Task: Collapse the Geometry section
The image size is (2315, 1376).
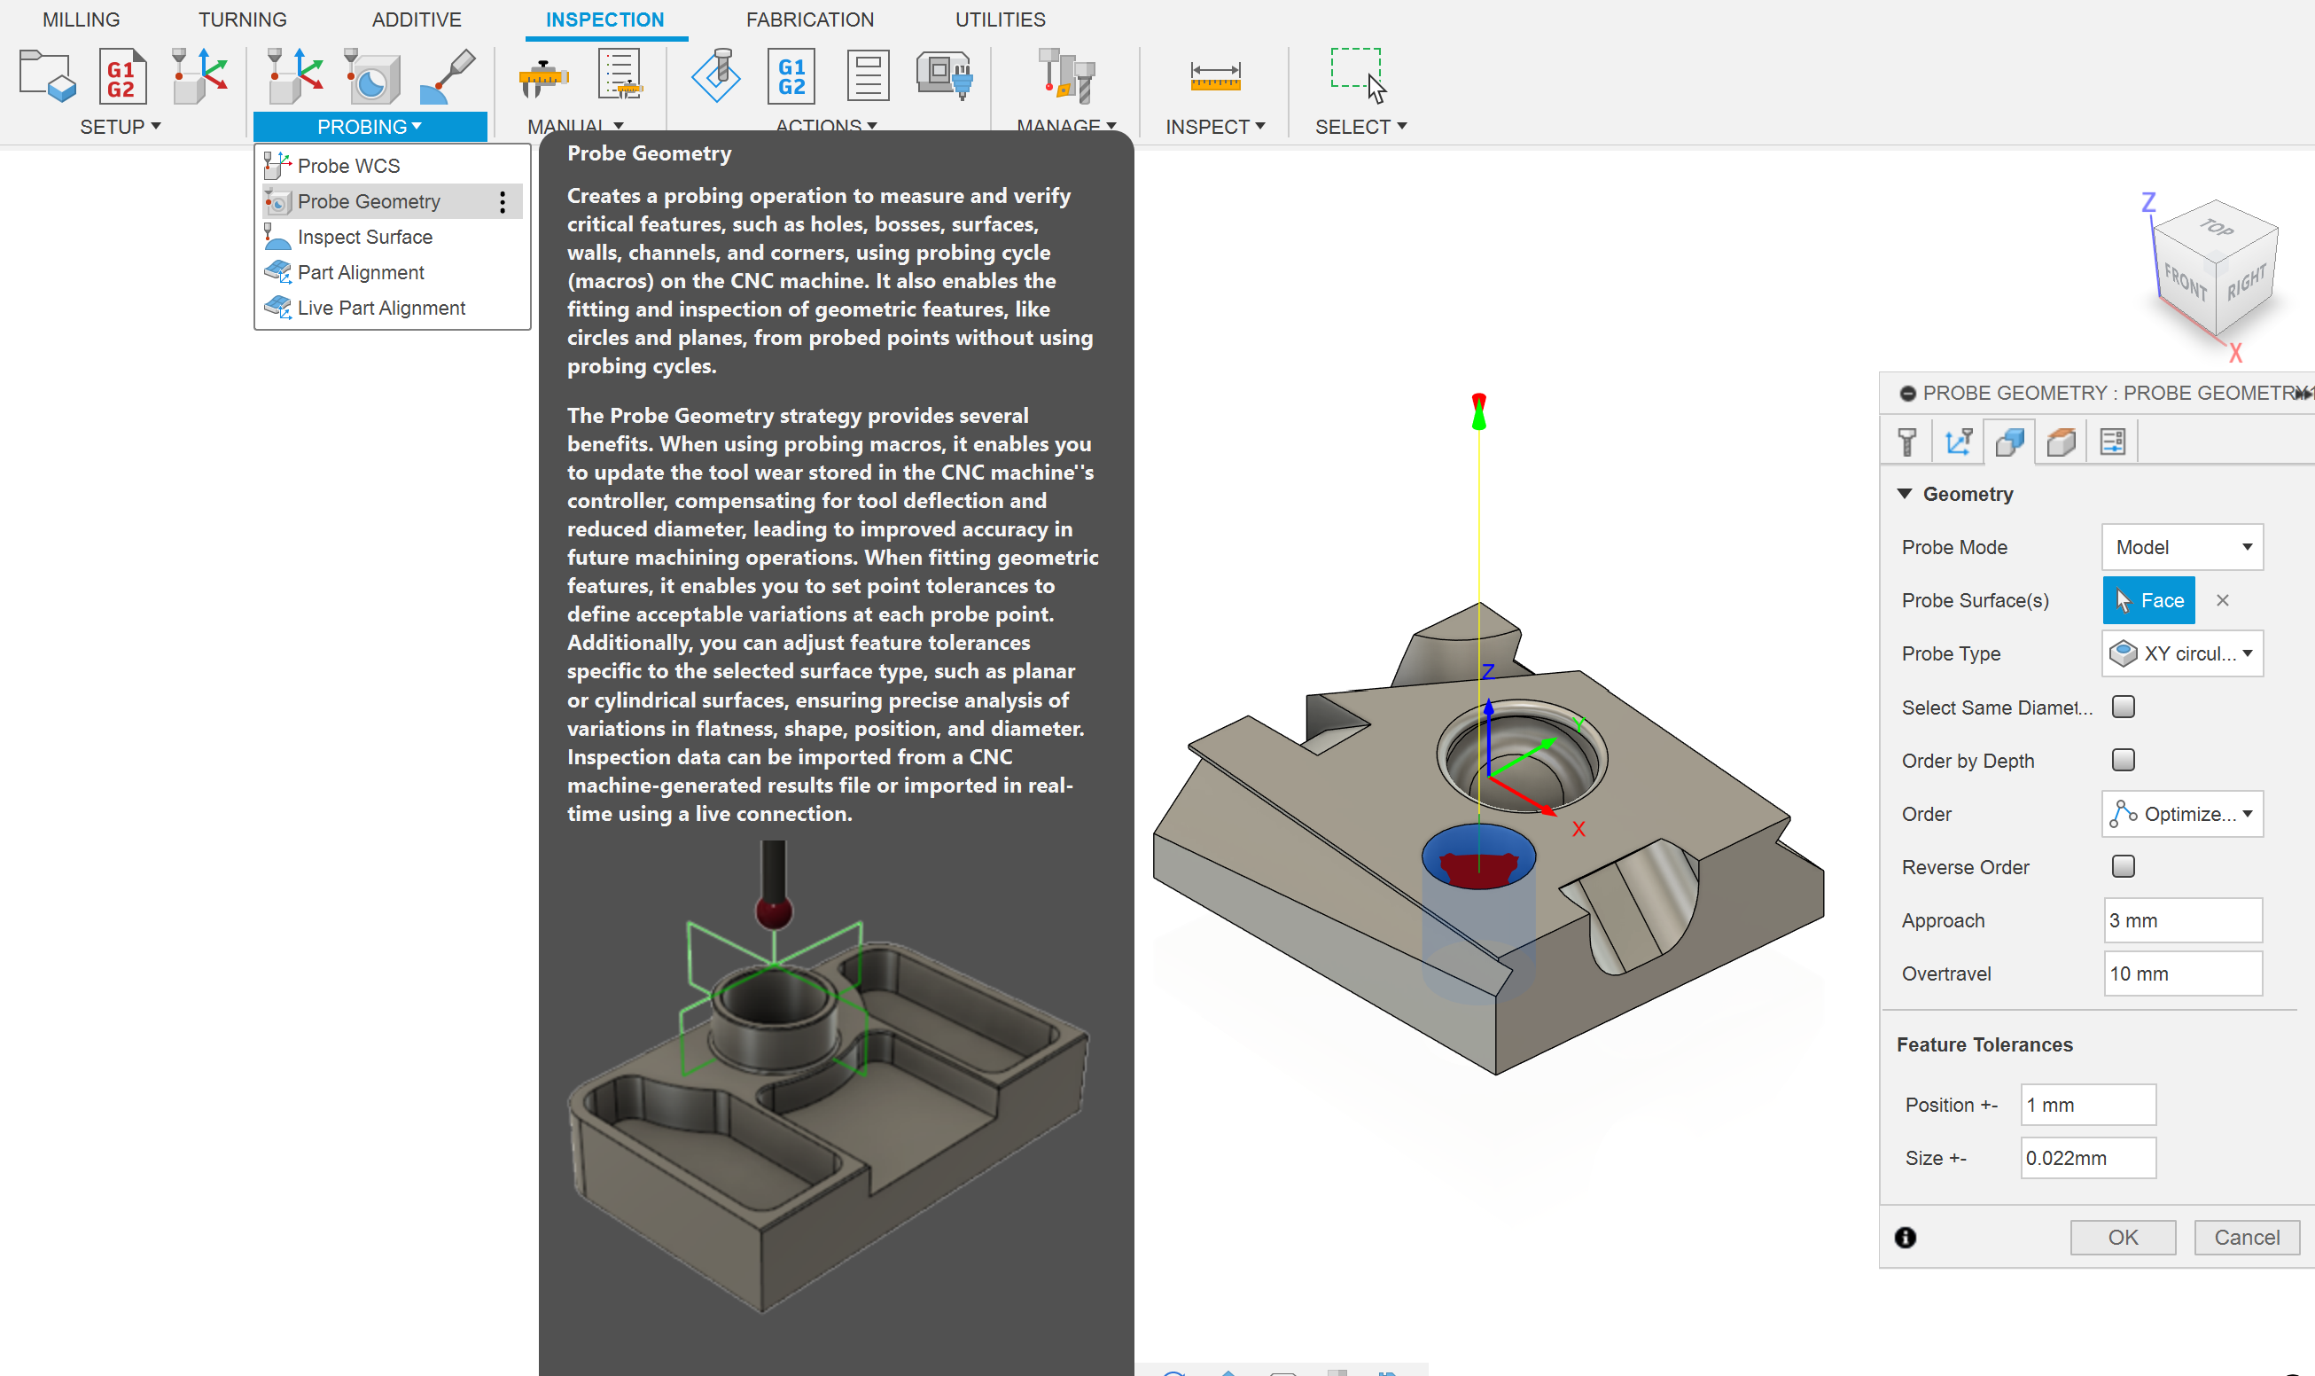Action: tap(1905, 494)
